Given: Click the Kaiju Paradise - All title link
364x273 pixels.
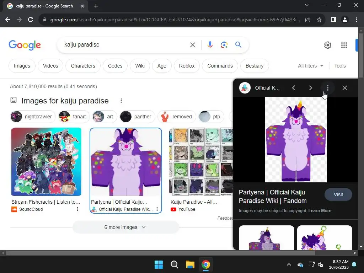Looking at the screenshot, I should 194,202.
